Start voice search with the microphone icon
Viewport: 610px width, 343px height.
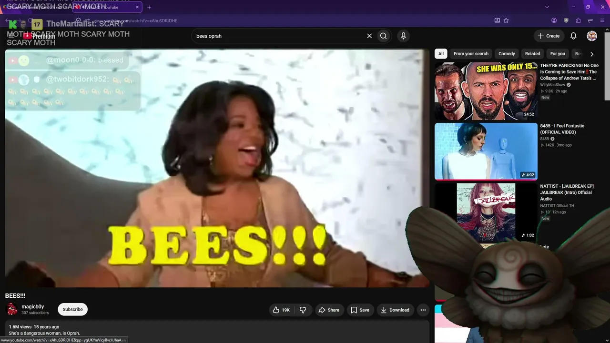pos(403,36)
